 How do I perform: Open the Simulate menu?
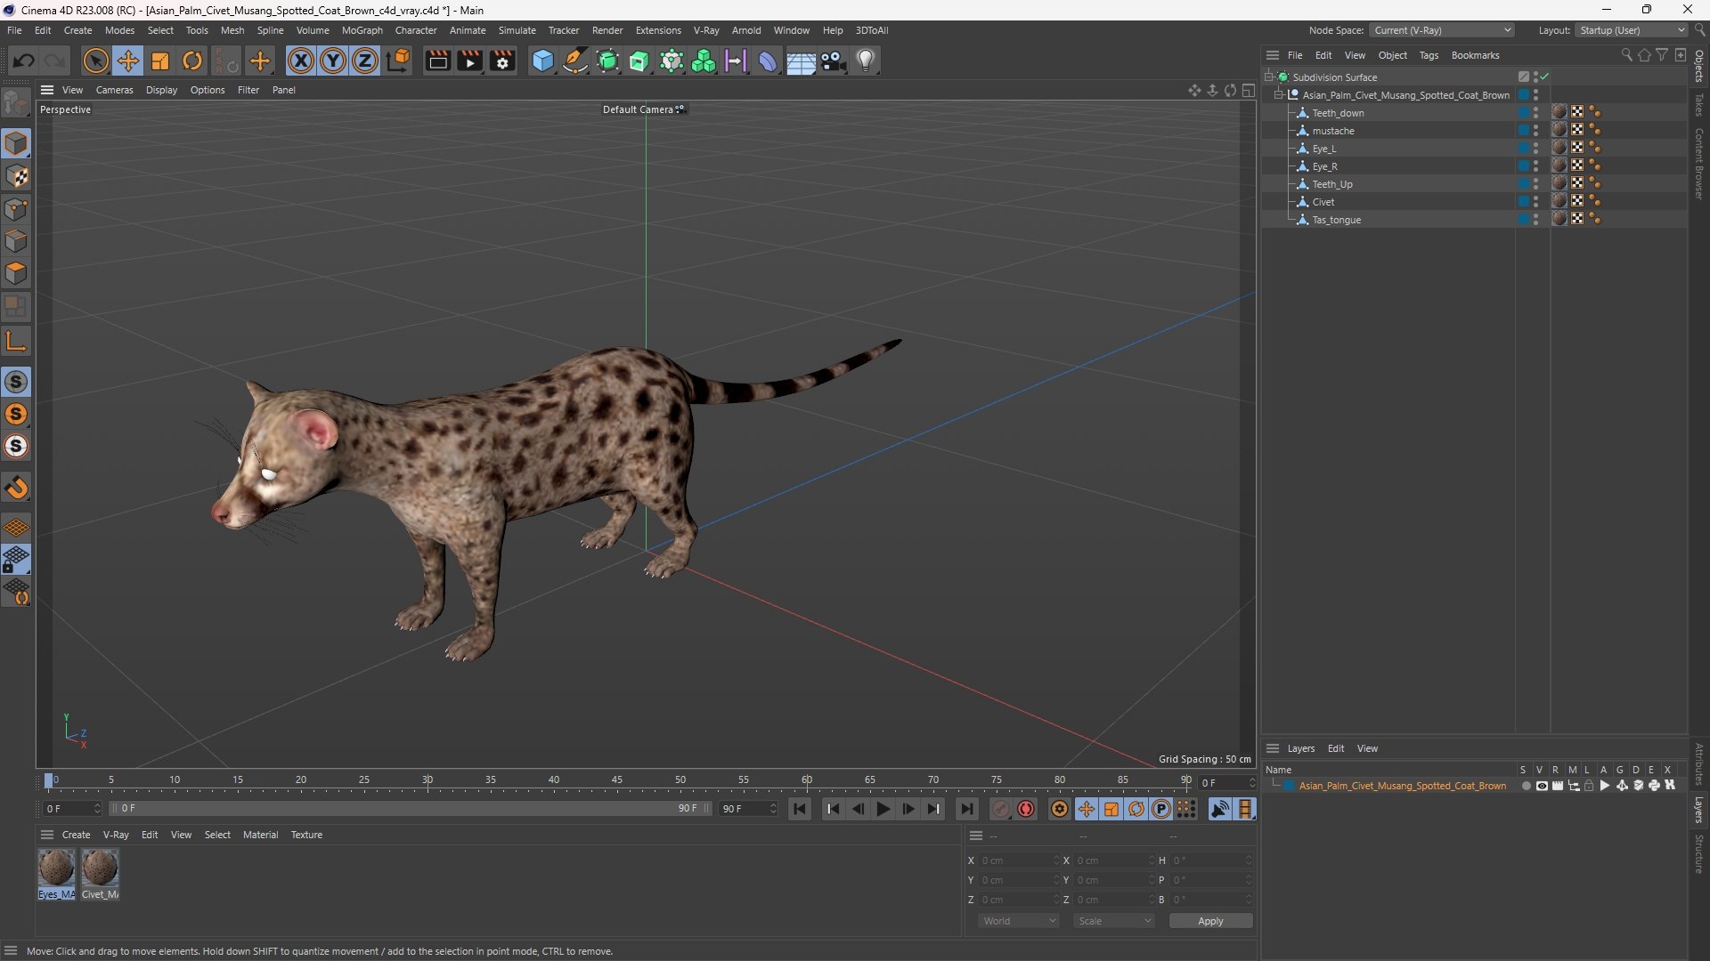[x=517, y=30]
